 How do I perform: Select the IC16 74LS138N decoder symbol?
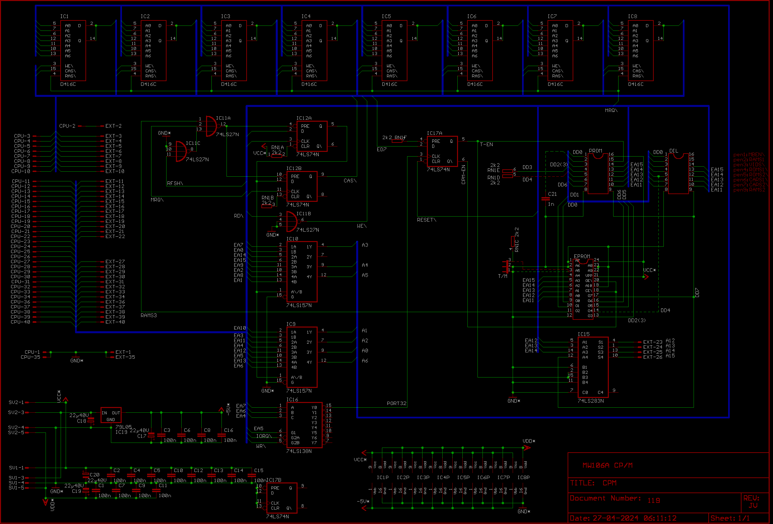click(305, 425)
